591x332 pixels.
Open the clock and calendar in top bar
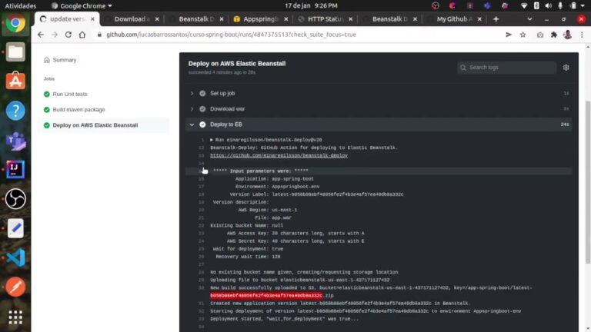pos(311,5)
